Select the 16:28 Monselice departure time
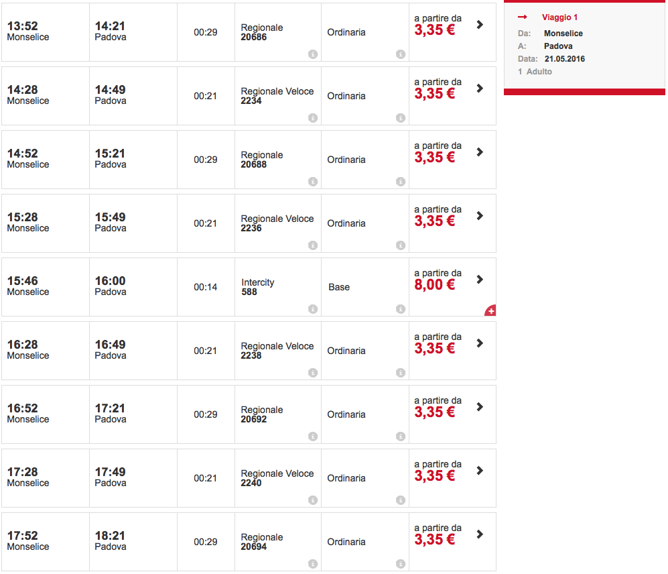 coord(23,345)
